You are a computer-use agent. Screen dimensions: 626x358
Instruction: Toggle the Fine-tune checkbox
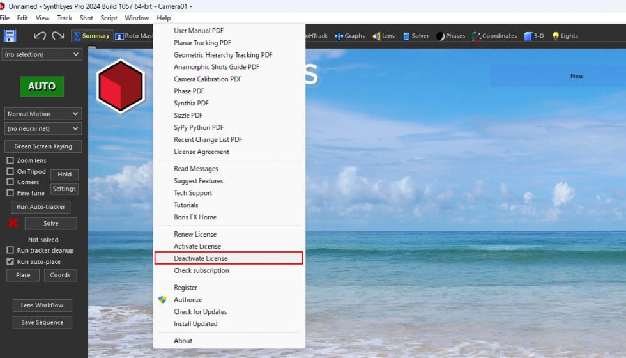tap(10, 192)
